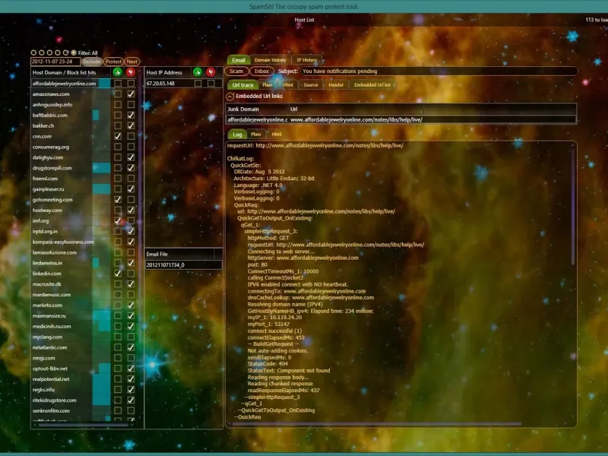
Task: Uncheck green-column box for gotomeeting.com
Action: (118, 199)
